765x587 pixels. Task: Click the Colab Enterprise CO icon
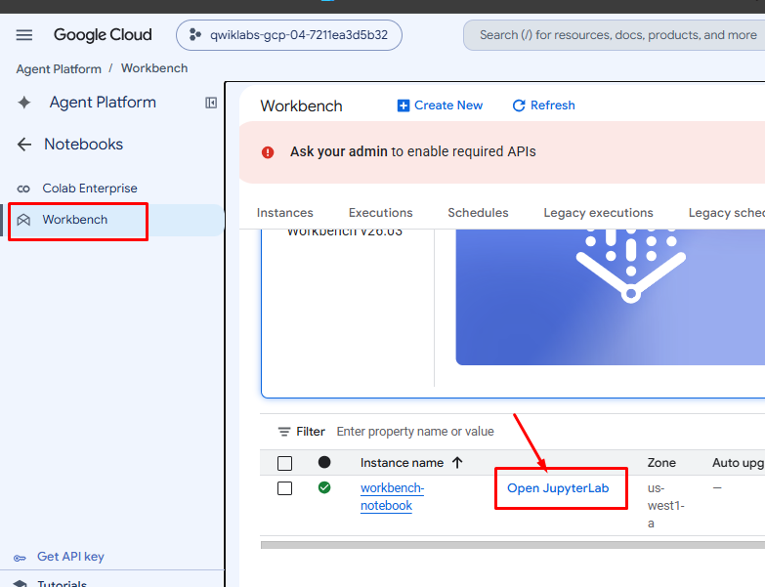click(x=23, y=189)
